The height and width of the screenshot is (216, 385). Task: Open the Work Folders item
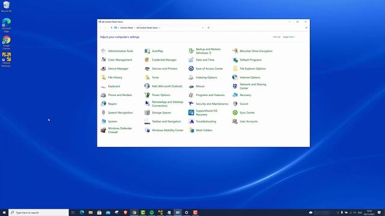pos(200,130)
